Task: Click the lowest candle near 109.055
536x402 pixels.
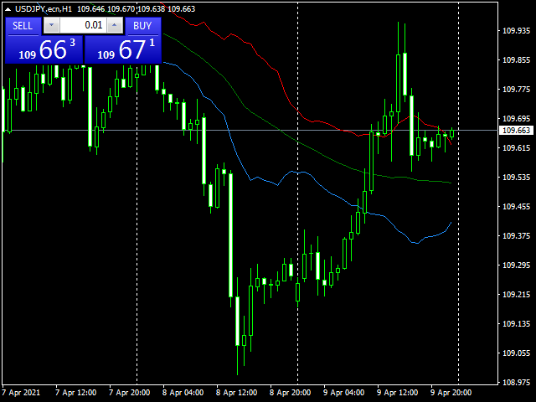Action: [237, 321]
